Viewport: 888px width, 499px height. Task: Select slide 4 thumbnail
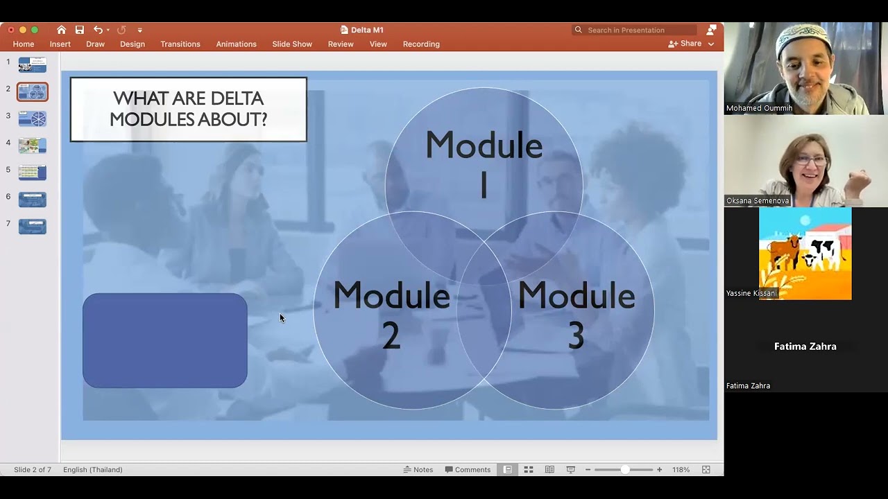(x=33, y=146)
